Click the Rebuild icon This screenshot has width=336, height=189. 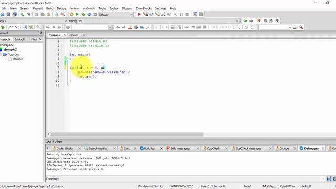point(89,14)
